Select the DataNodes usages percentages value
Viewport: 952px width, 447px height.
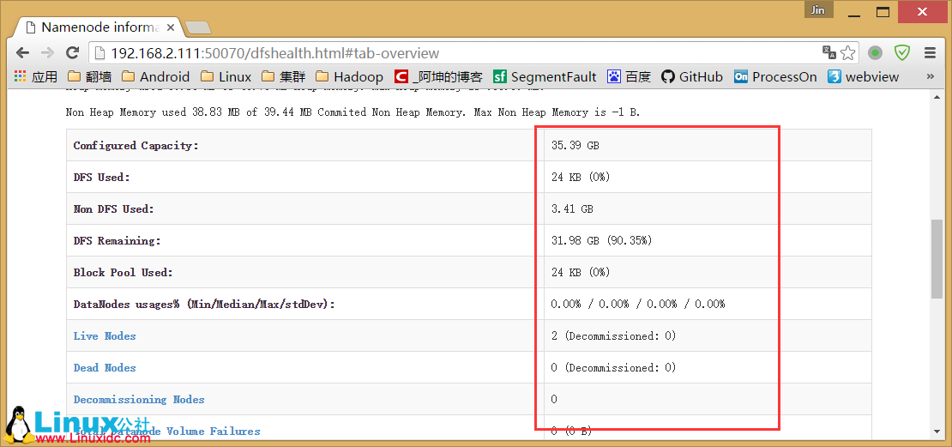tap(638, 304)
